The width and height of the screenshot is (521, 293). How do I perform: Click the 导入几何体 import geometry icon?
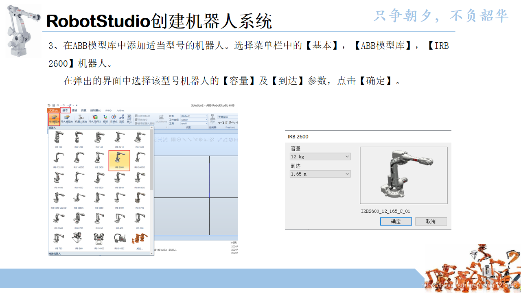(95, 119)
